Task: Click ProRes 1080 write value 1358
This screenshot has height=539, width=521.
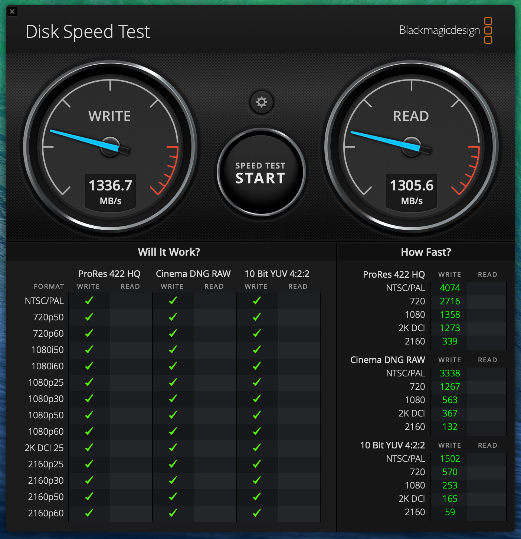Action: pos(450,314)
